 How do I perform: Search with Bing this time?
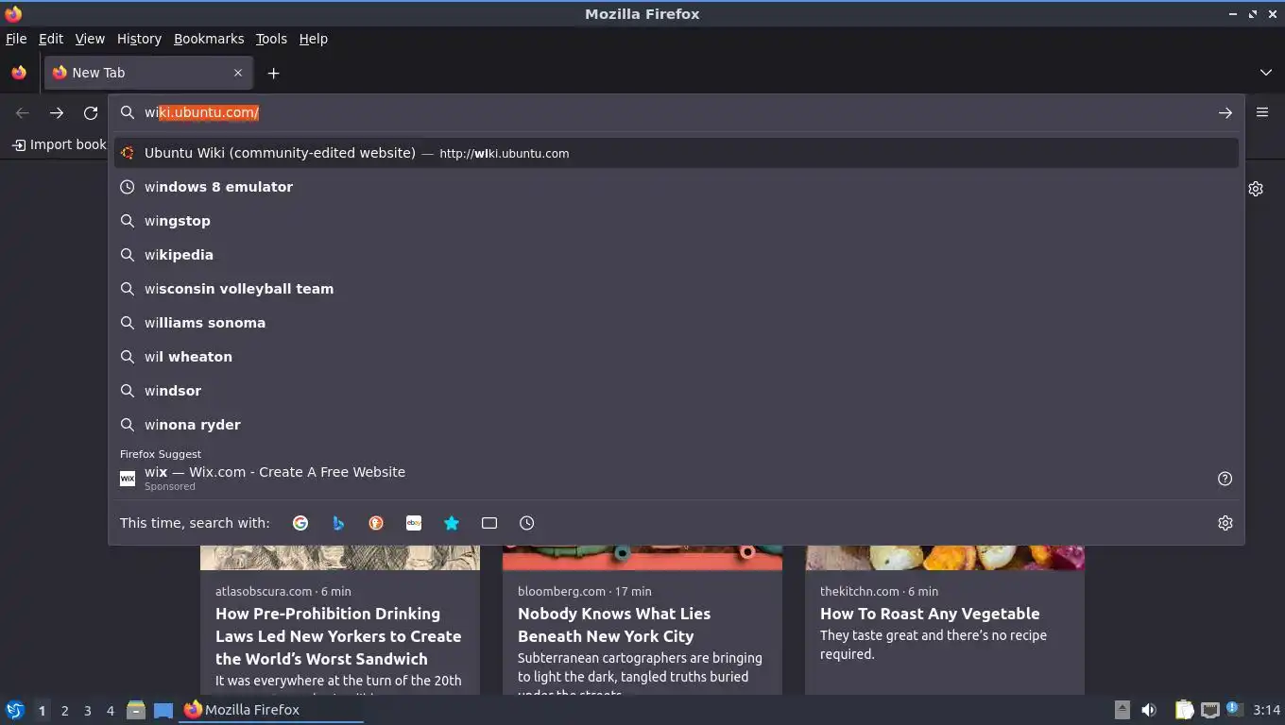338,523
